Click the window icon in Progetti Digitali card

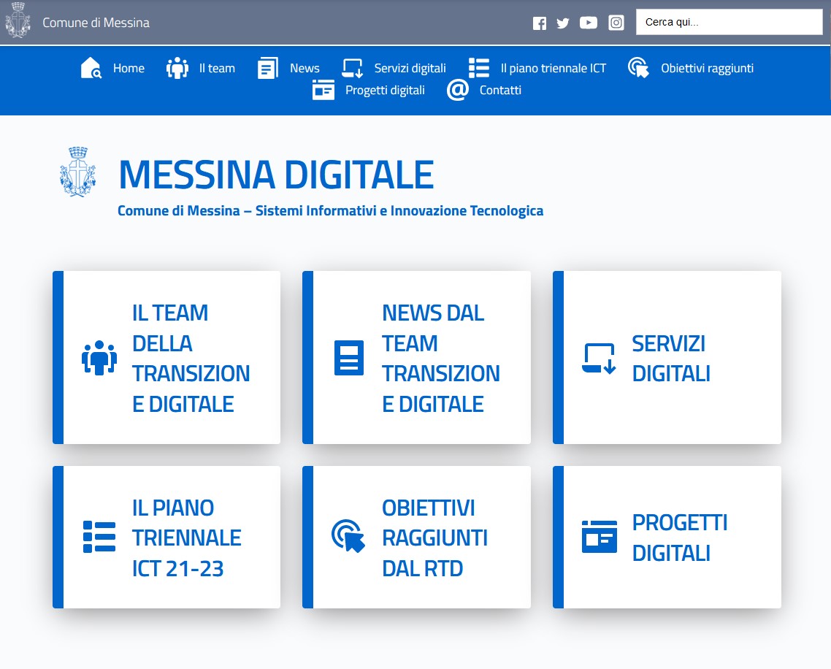600,537
